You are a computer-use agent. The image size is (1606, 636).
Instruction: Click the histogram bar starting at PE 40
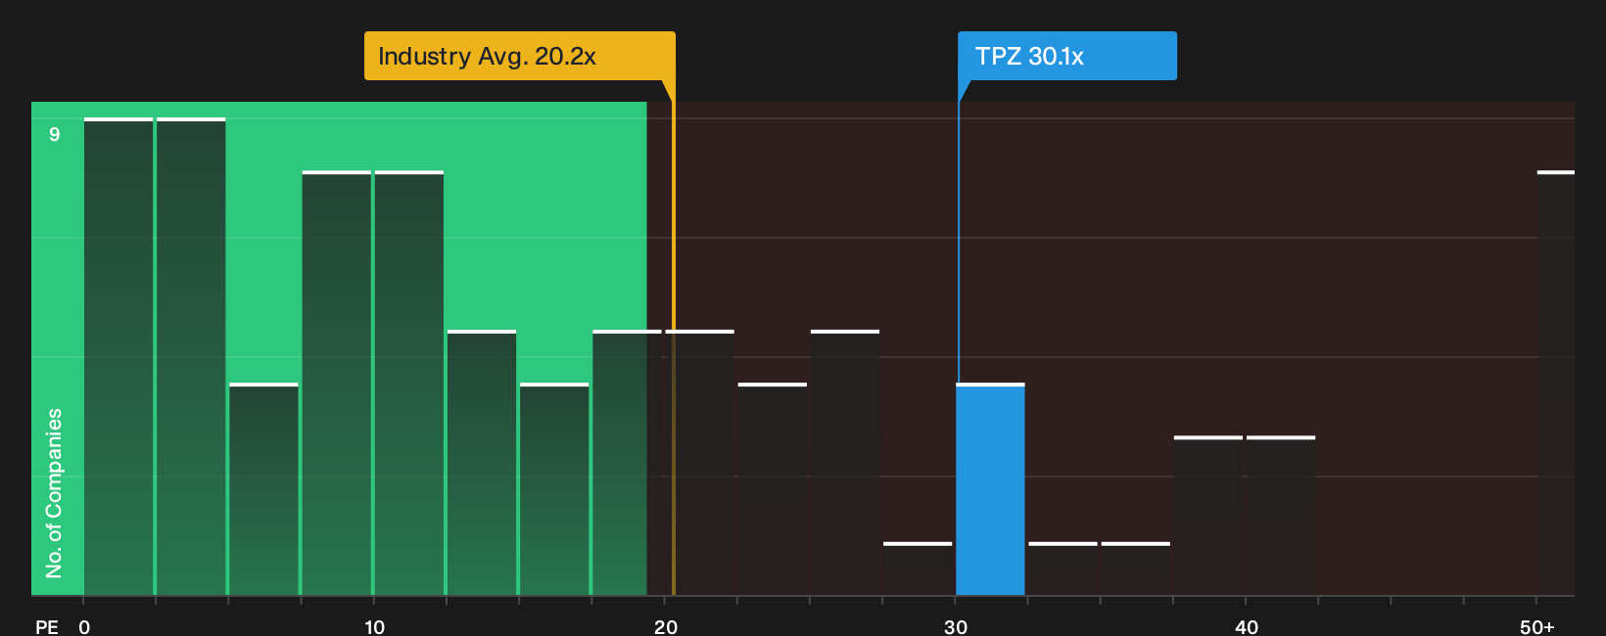(1281, 516)
